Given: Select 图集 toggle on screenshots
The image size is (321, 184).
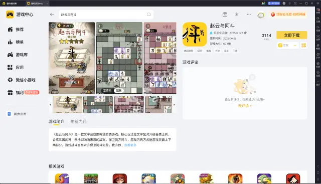Looking at the screenshot, I should click(x=119, y=90).
